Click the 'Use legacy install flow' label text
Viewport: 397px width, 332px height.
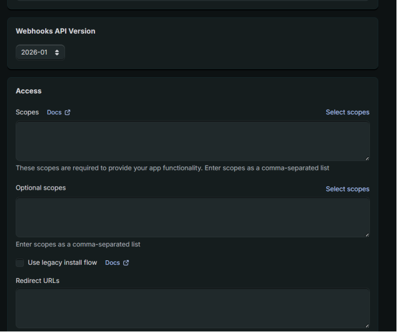coord(62,263)
